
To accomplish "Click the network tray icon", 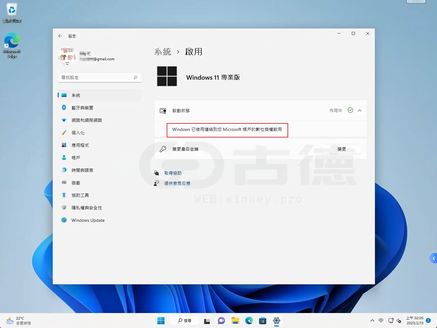I will 391,321.
